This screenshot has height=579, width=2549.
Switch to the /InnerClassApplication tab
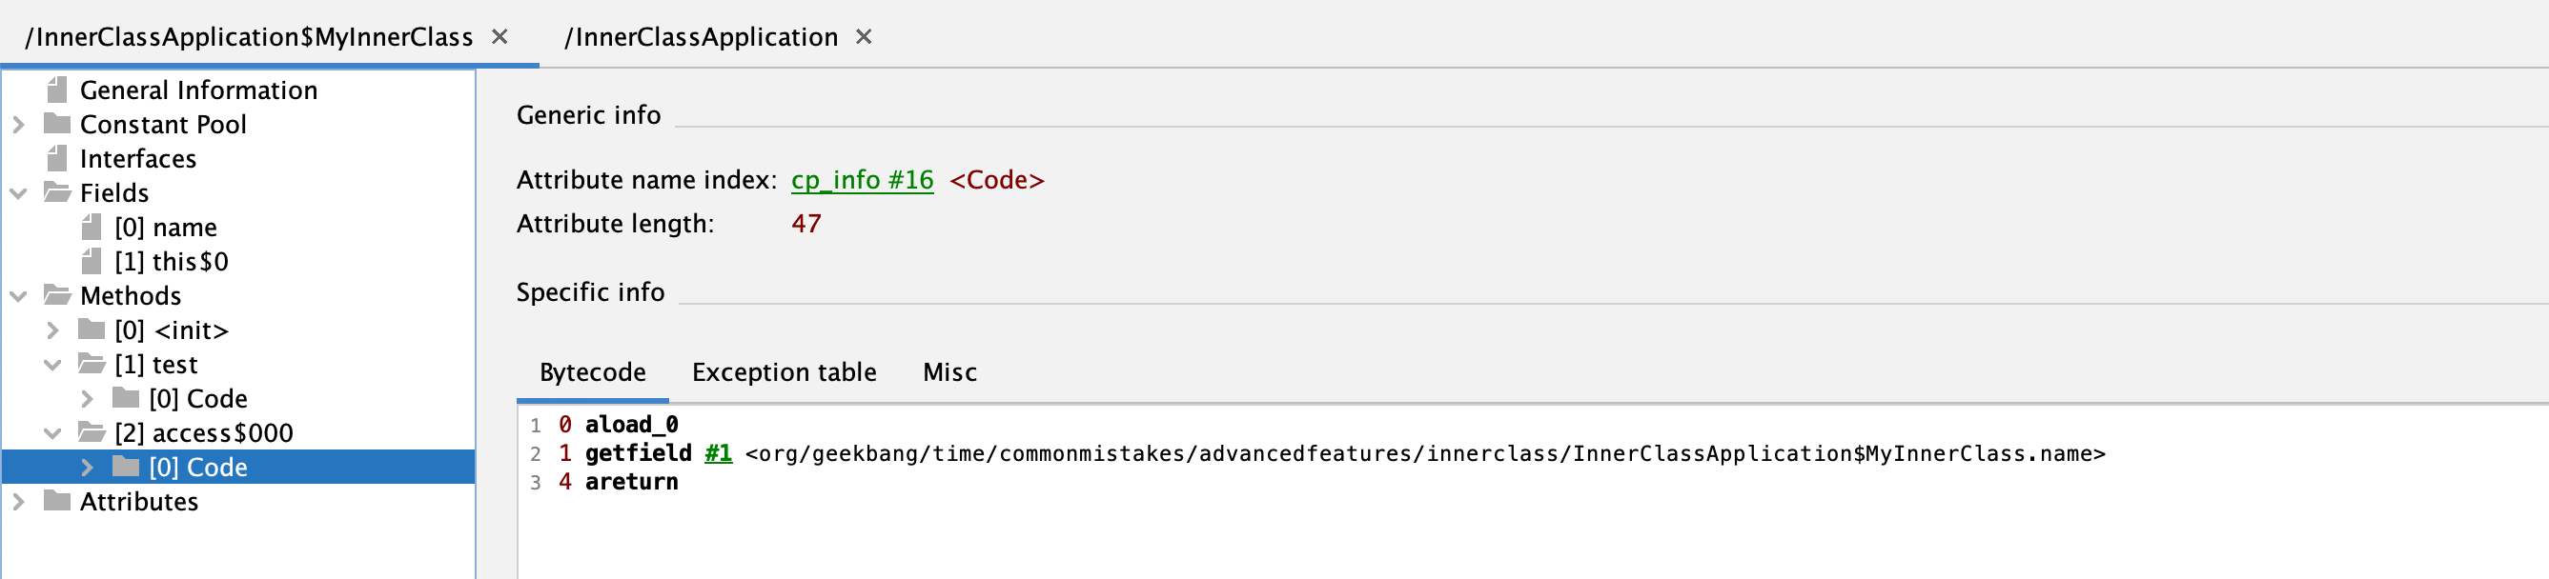coord(701,37)
